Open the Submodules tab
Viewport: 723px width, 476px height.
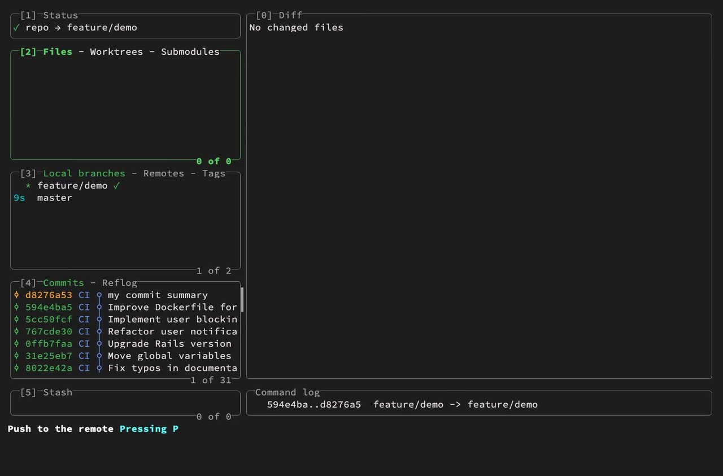coord(190,52)
